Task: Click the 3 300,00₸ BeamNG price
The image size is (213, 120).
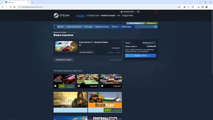Action: point(117,86)
